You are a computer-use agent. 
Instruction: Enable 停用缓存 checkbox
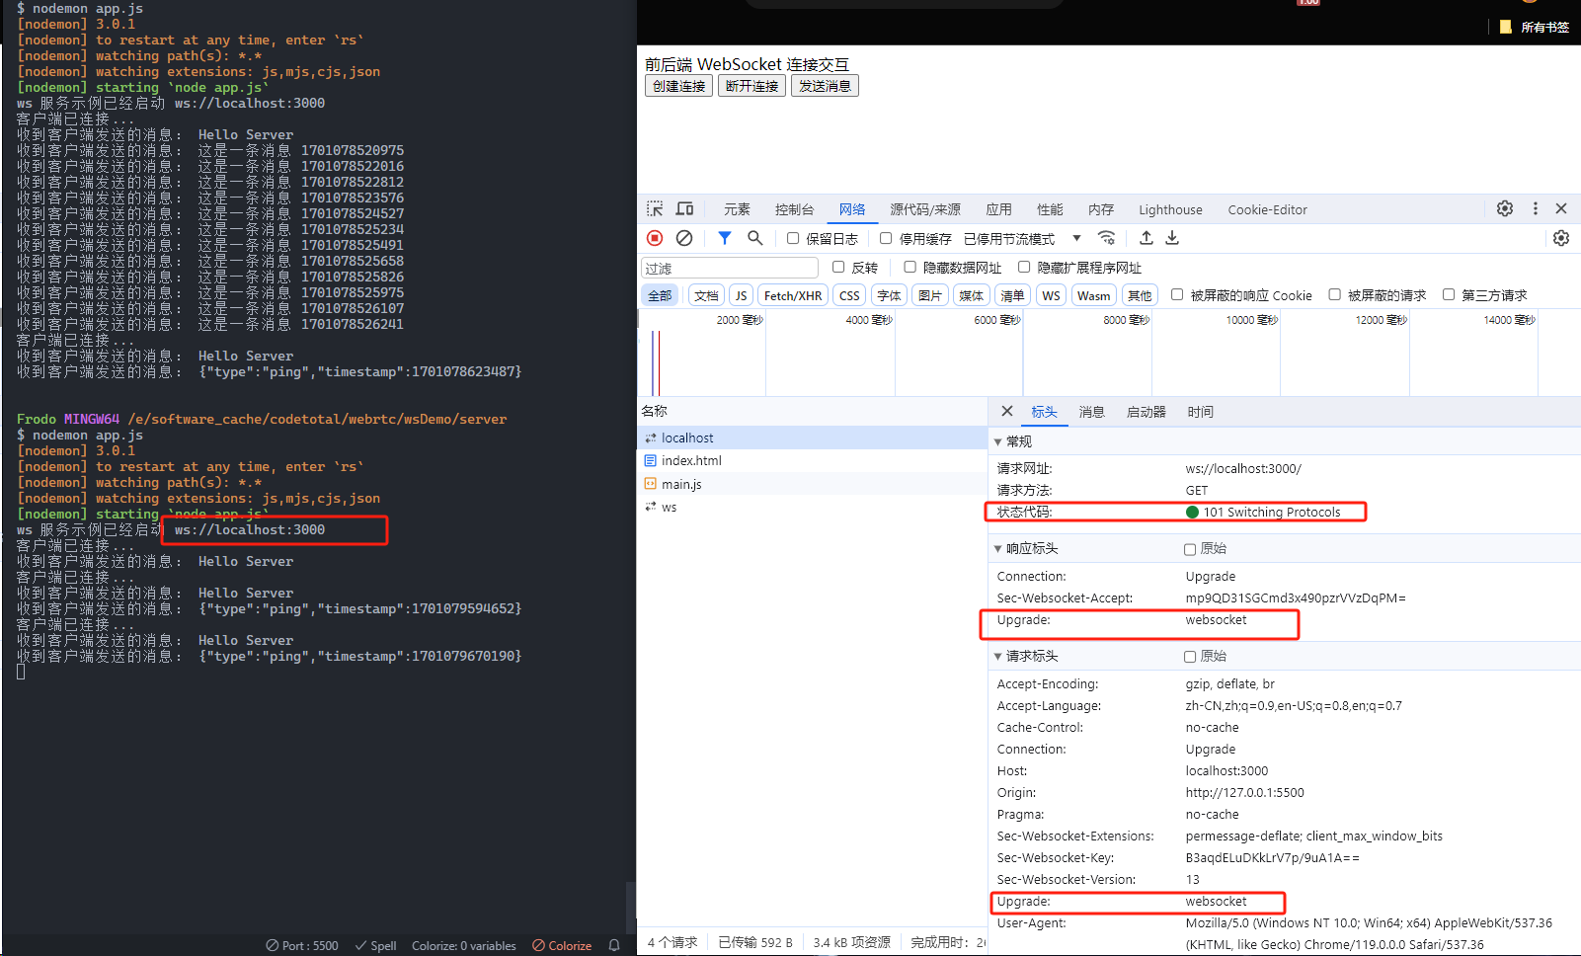pyautogui.click(x=886, y=238)
